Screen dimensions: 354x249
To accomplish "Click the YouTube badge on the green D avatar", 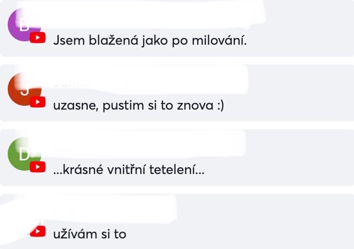I will [38, 167].
